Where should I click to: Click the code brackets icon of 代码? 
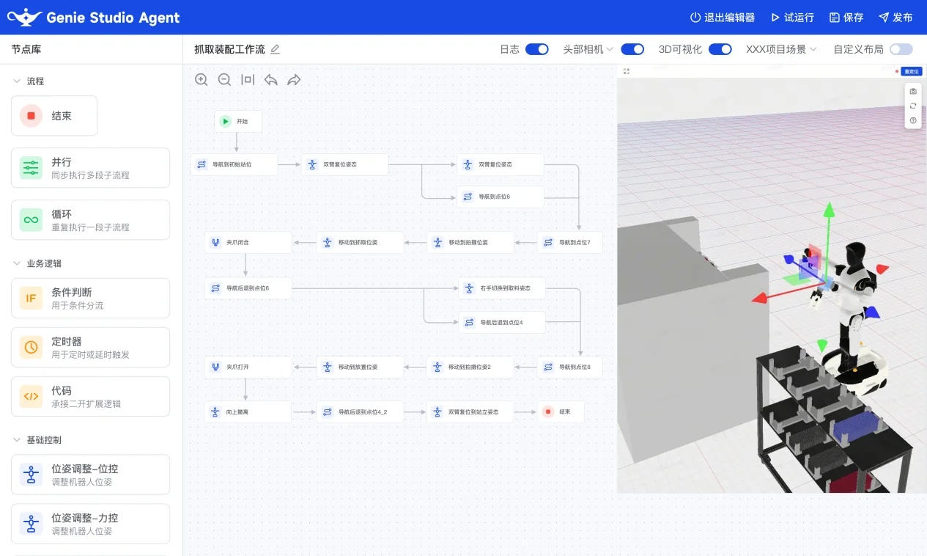coord(31,396)
